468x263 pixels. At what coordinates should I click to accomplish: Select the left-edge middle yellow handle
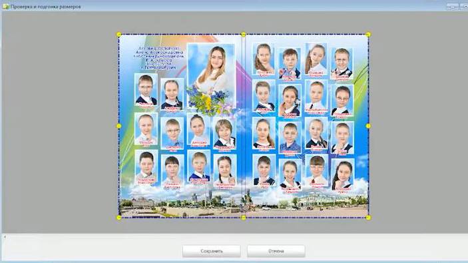[119, 126]
